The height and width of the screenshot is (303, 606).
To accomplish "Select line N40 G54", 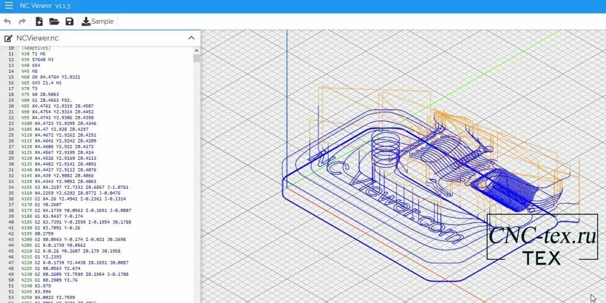I will coord(31,65).
